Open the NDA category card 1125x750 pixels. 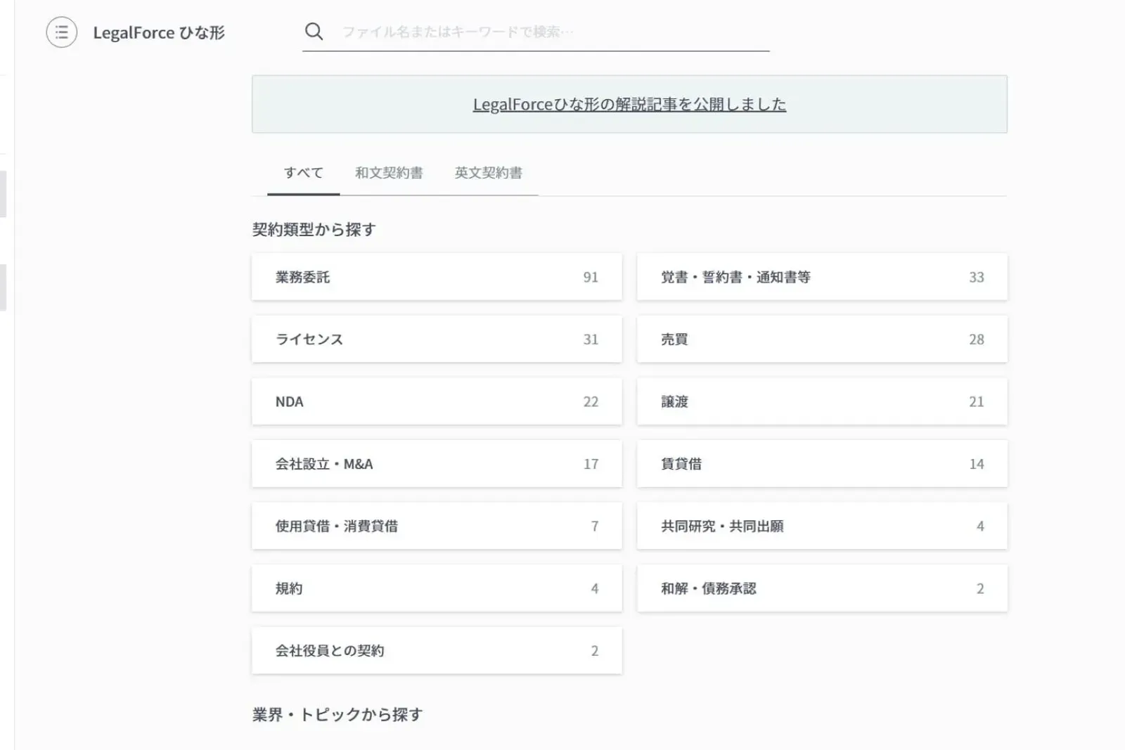[x=437, y=401]
